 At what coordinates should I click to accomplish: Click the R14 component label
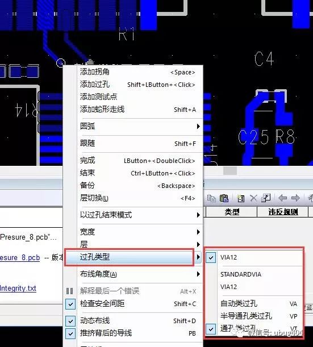tap(26, 110)
